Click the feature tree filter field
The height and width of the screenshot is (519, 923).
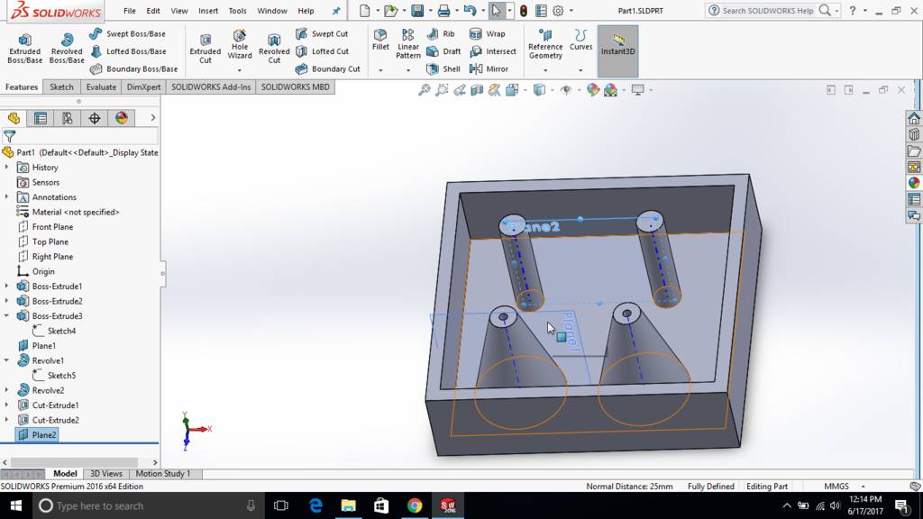(80, 136)
